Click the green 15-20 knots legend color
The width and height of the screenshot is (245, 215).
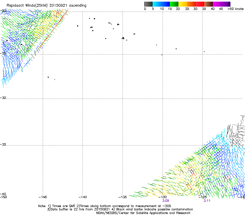174,4
